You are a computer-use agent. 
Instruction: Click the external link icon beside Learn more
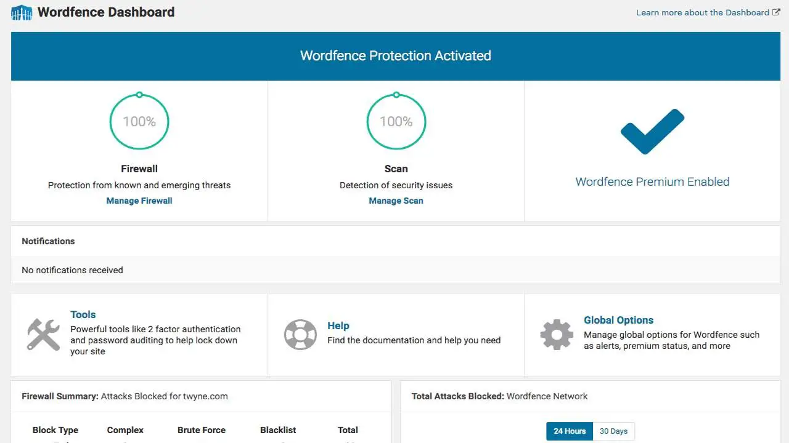click(776, 12)
